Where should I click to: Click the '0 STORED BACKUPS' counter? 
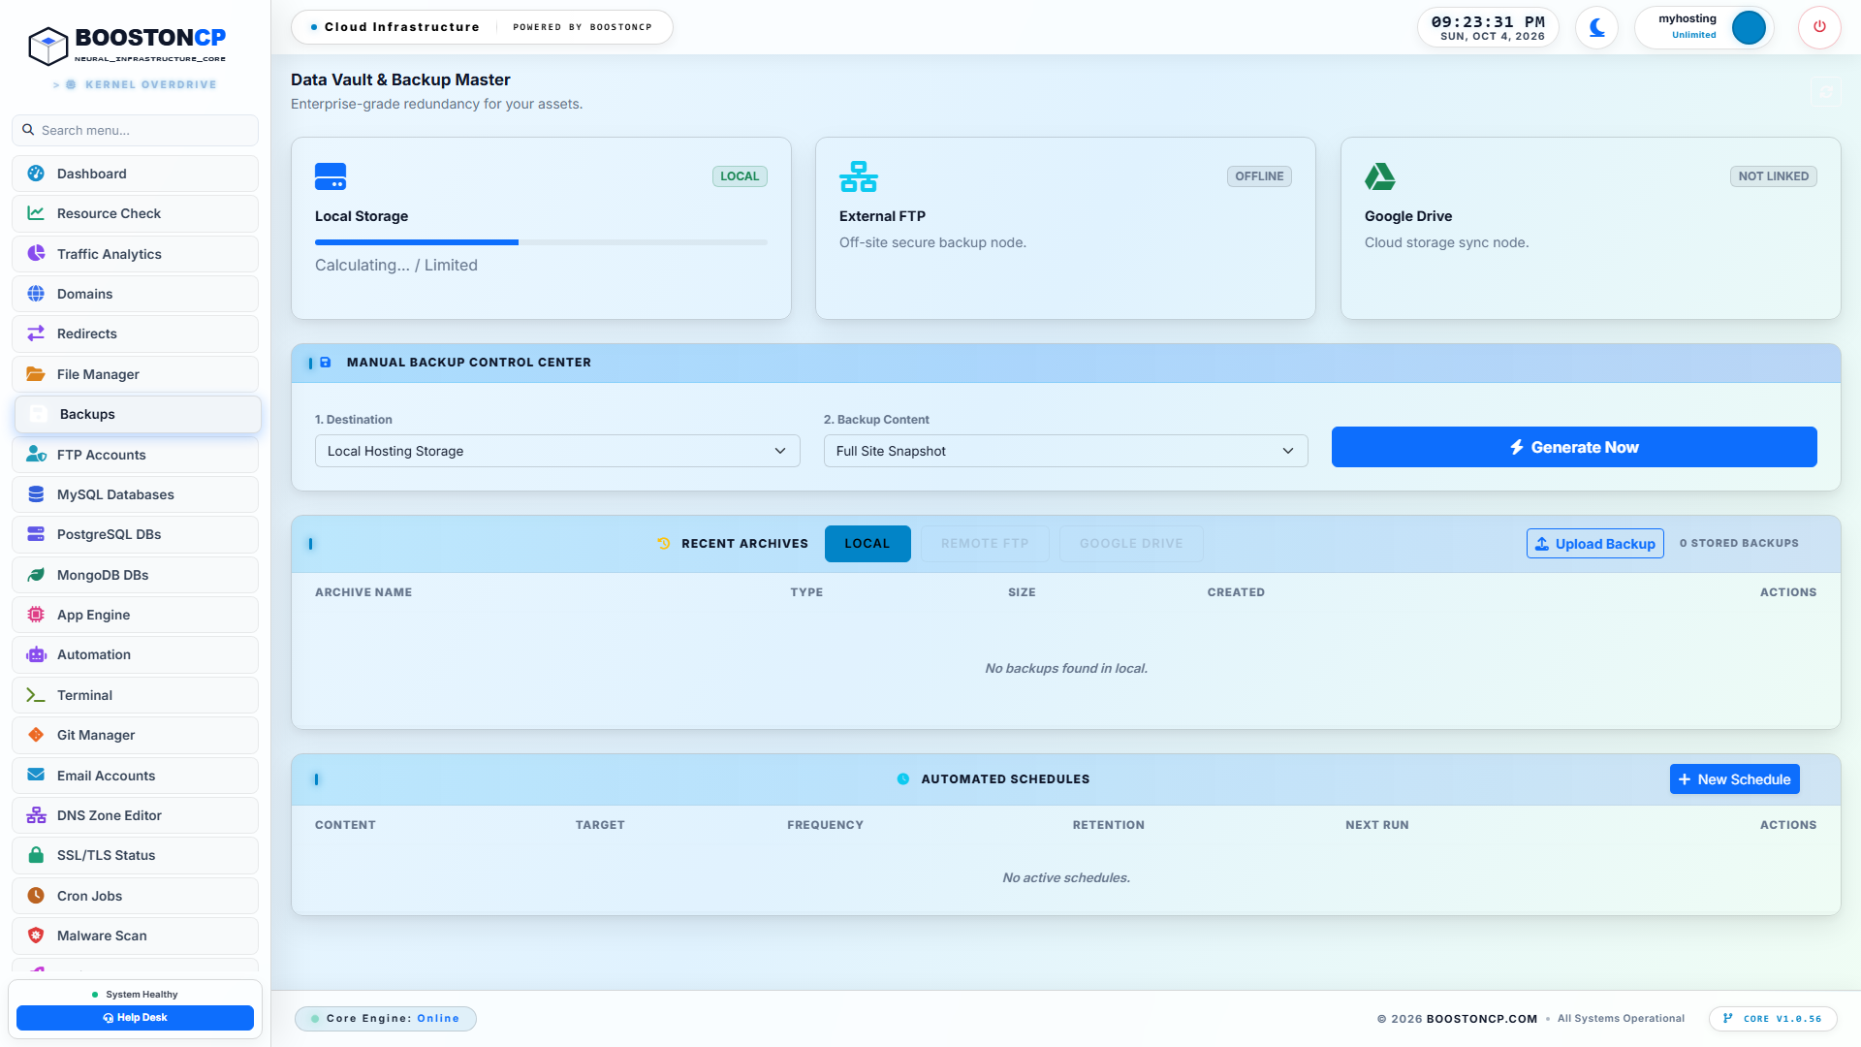1739,544
